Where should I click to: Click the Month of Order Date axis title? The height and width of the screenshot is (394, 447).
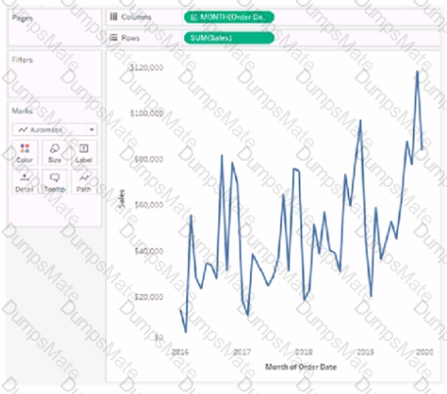(x=301, y=367)
